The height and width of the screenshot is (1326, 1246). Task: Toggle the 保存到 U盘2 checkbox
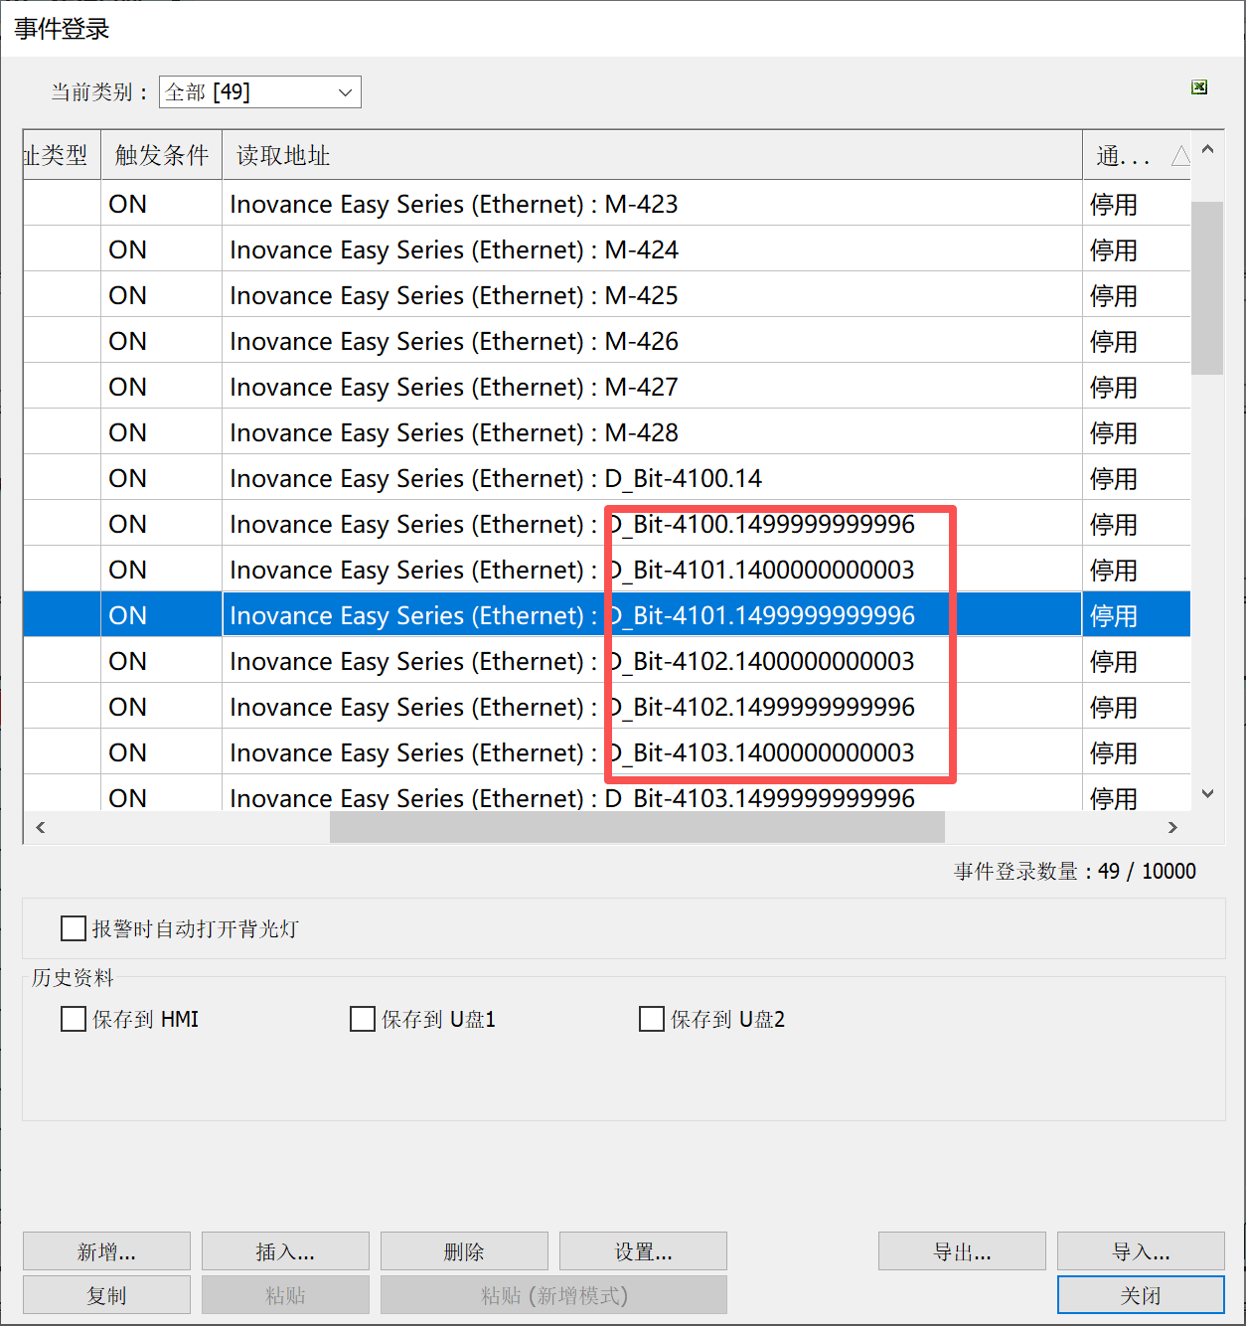pyautogui.click(x=652, y=1019)
